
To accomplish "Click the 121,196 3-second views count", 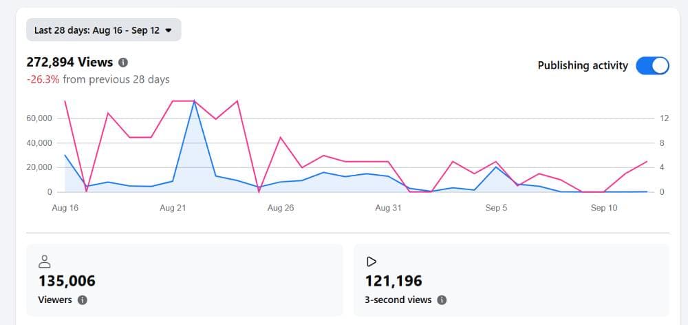I will tap(394, 281).
